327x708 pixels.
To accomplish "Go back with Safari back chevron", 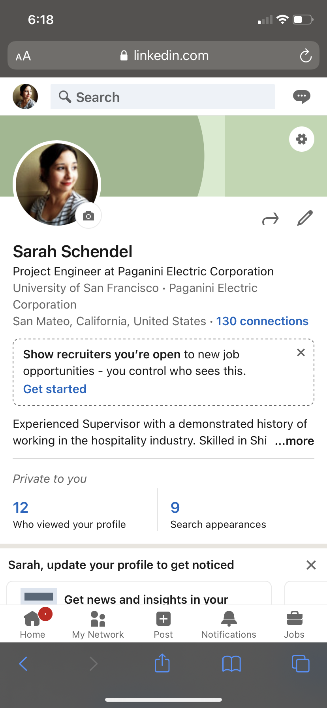I will click(x=23, y=664).
